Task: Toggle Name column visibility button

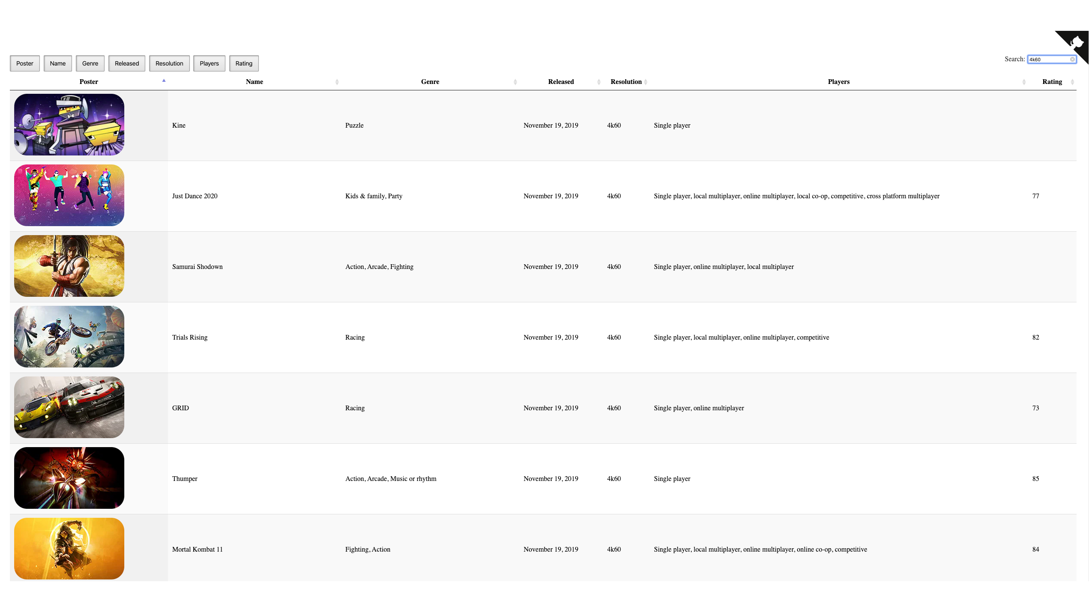Action: 57,63
